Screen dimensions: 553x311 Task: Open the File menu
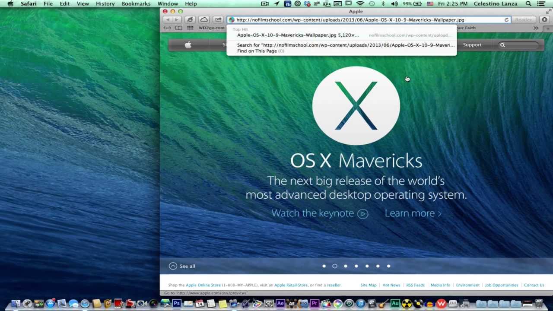click(48, 4)
